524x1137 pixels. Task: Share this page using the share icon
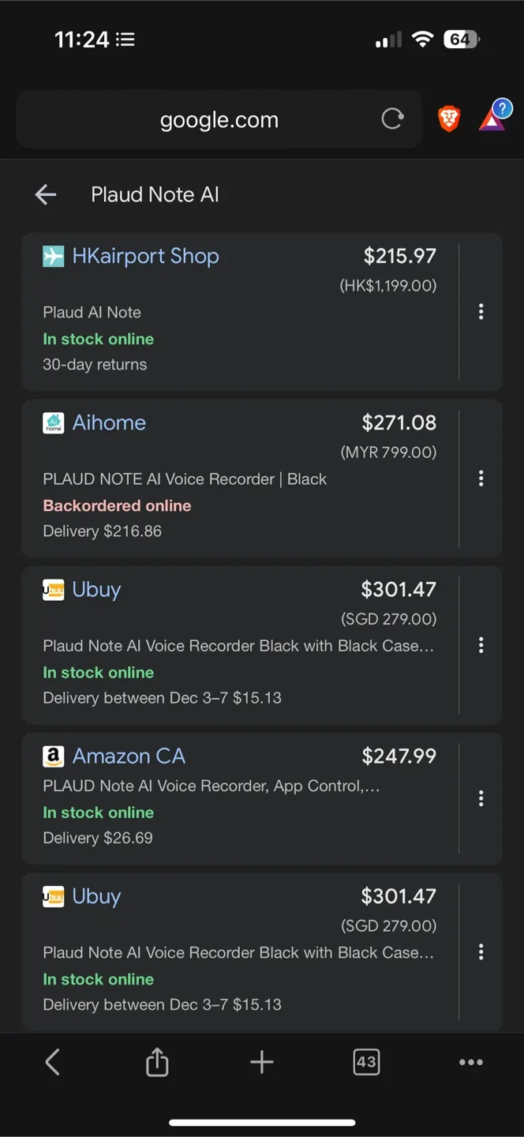156,1062
